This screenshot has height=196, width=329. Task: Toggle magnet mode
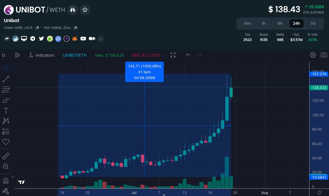pos(6,181)
